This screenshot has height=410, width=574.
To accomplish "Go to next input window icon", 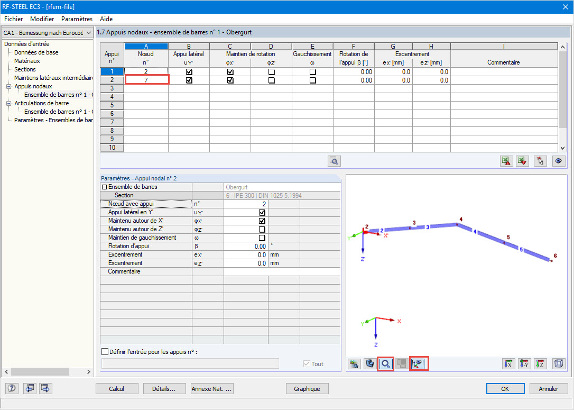I will coord(45,388).
